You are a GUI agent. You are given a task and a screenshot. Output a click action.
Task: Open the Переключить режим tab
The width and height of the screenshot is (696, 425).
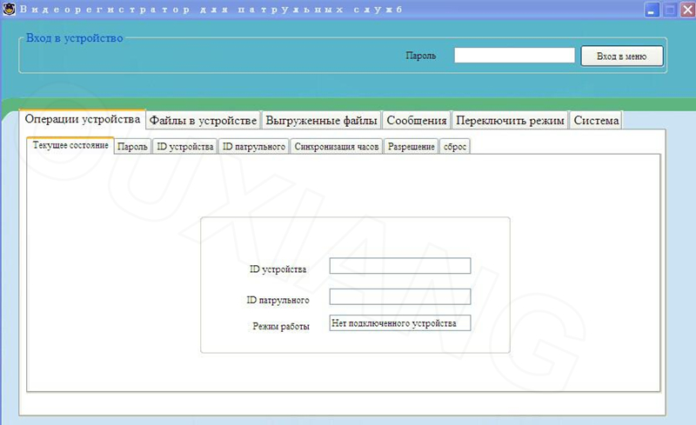(x=510, y=120)
